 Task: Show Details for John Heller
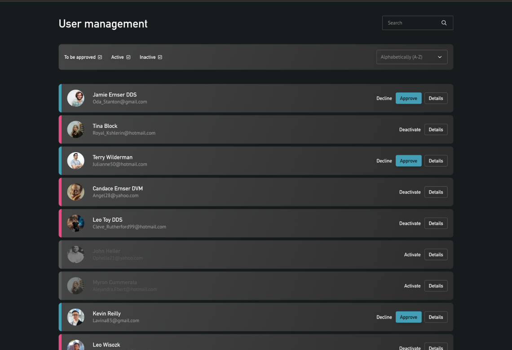[x=436, y=254]
